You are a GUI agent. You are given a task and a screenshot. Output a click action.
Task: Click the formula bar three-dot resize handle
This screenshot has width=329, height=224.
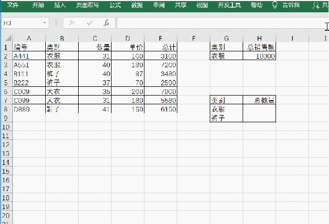(56, 23)
